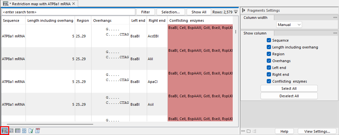Sort by the Right end column header
The image size is (339, 135).
[157, 20]
